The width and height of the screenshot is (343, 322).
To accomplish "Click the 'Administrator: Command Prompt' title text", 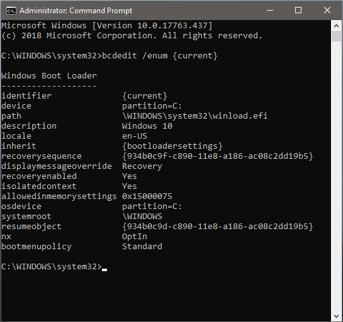I will tap(76, 11).
